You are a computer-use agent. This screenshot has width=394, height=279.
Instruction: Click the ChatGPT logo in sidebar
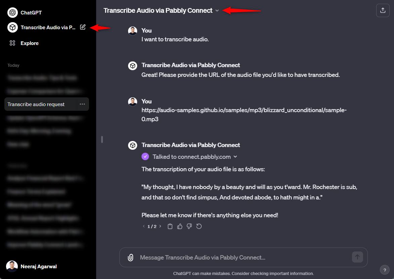[12, 12]
